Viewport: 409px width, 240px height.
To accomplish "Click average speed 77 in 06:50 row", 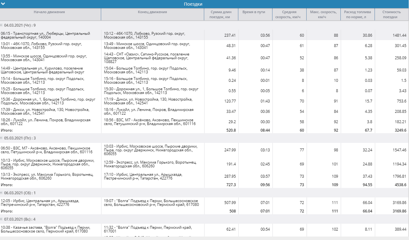I will 302,150.
